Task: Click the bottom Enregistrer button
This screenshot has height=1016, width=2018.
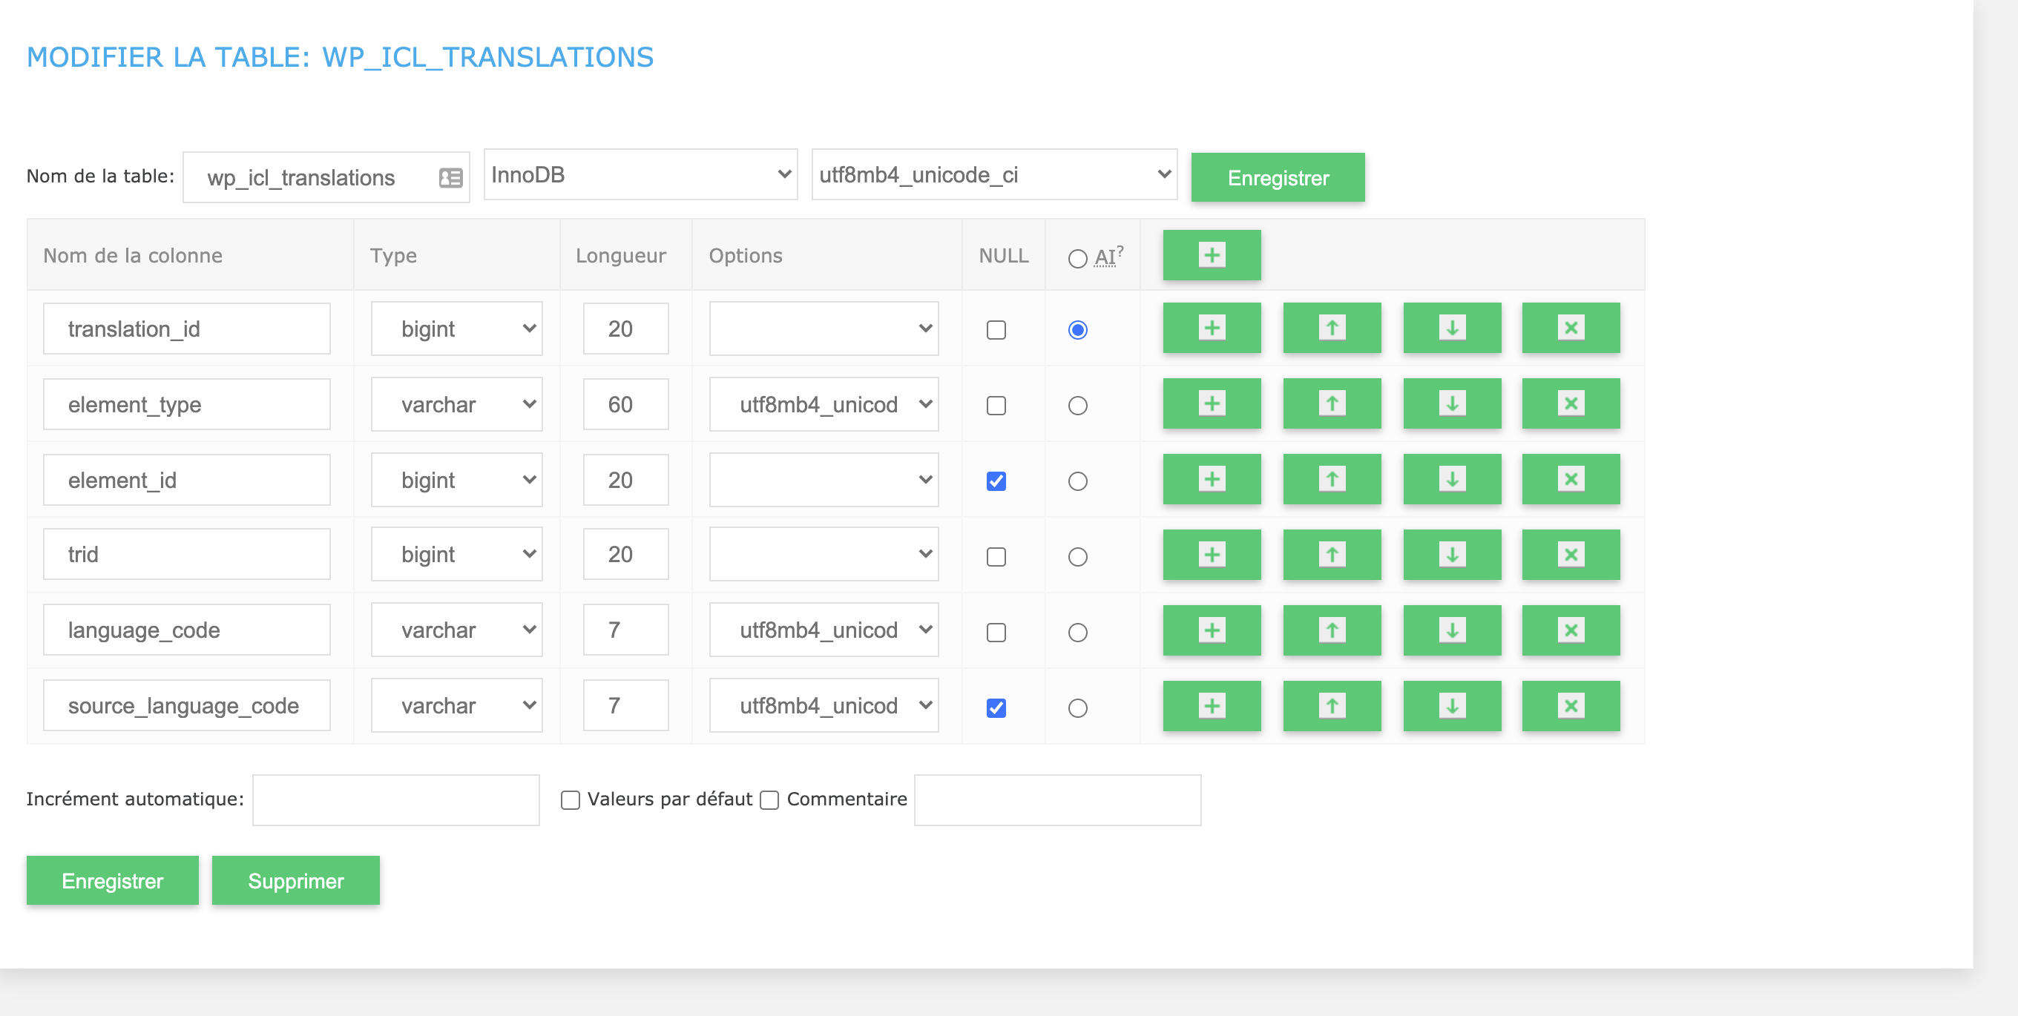Action: pos(112,881)
